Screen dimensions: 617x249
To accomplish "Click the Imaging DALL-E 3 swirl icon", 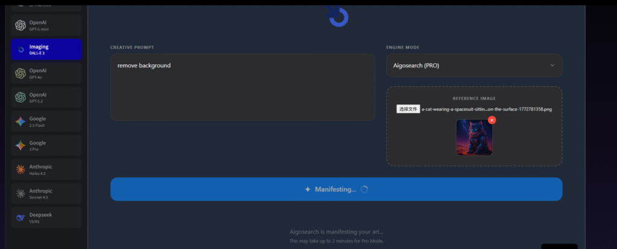I will coord(20,49).
